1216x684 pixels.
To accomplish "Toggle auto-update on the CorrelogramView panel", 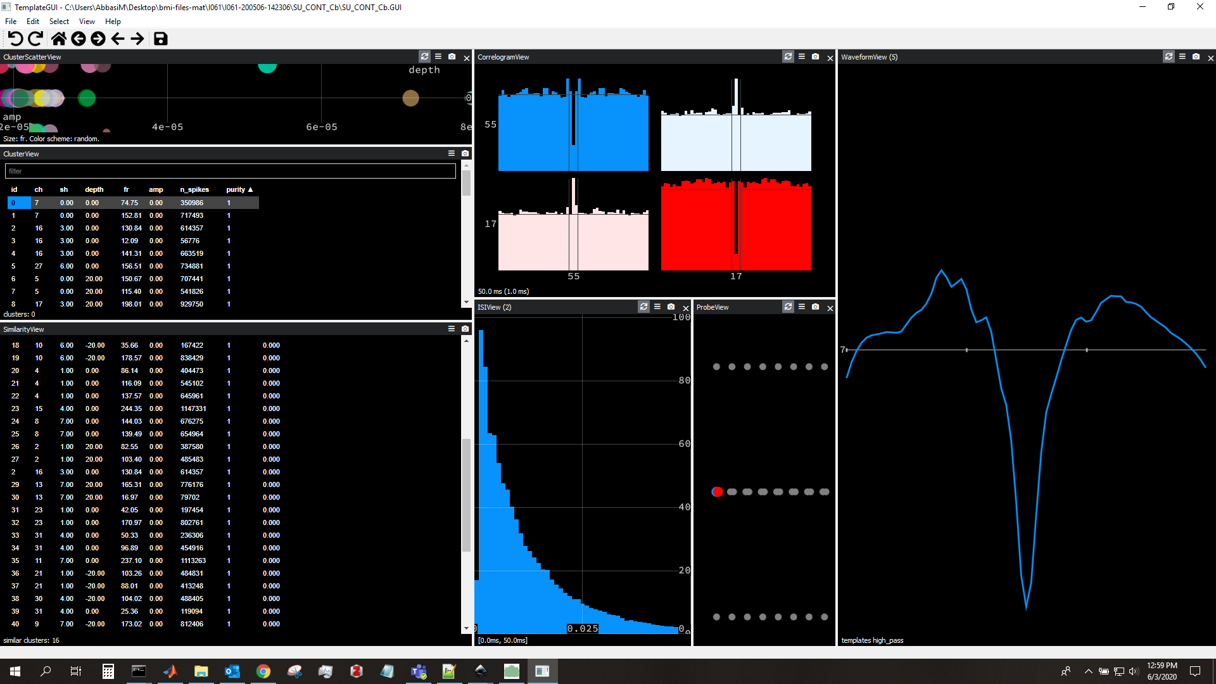I will (787, 57).
